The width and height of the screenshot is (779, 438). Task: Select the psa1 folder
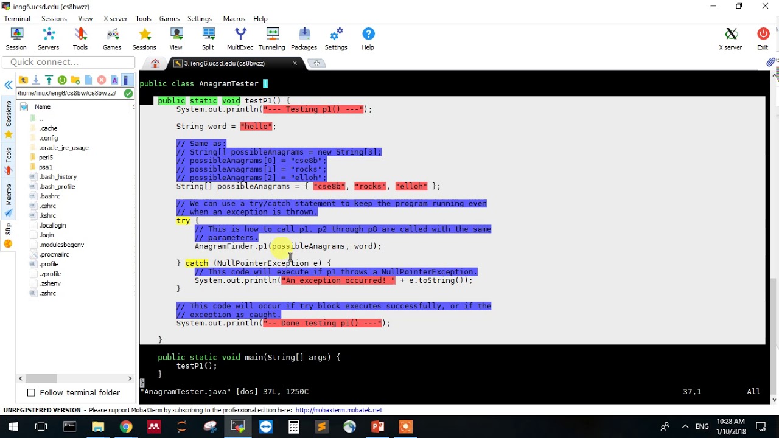pos(46,167)
